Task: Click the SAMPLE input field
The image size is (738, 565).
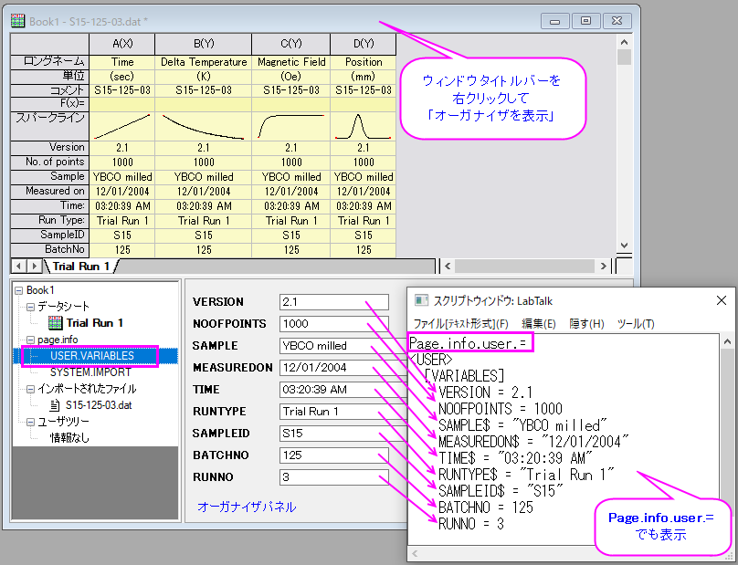Action: [343, 346]
